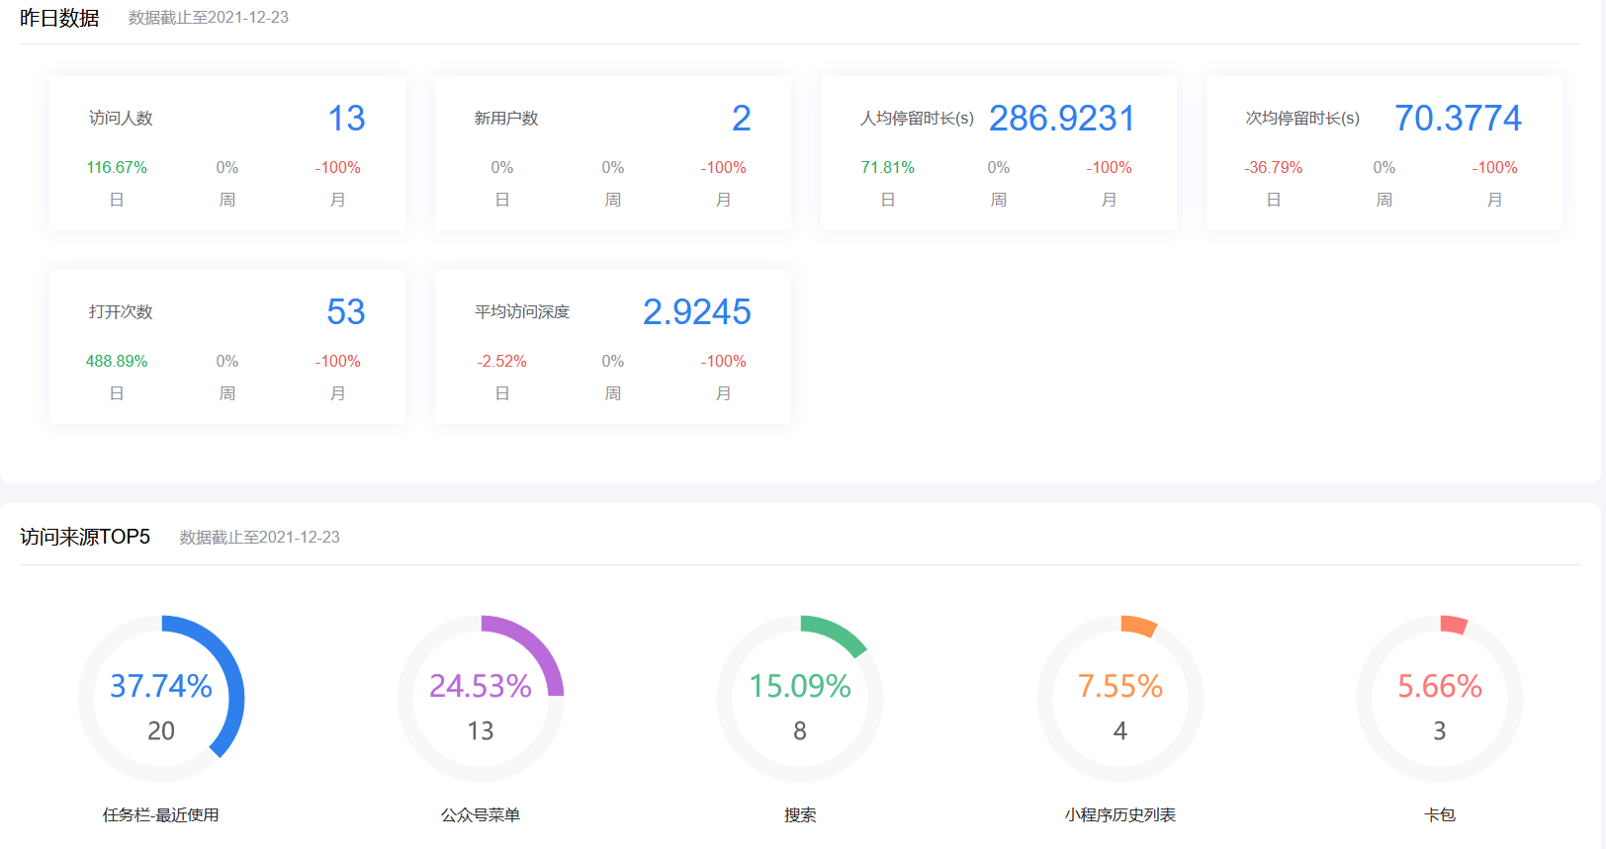
Task: Click the 小程序历史列表 source label
Action: (x=1119, y=815)
